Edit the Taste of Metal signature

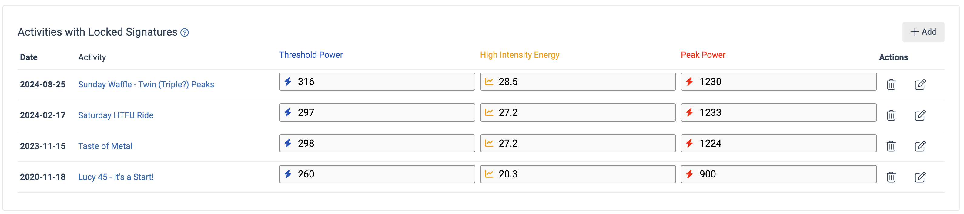920,146
